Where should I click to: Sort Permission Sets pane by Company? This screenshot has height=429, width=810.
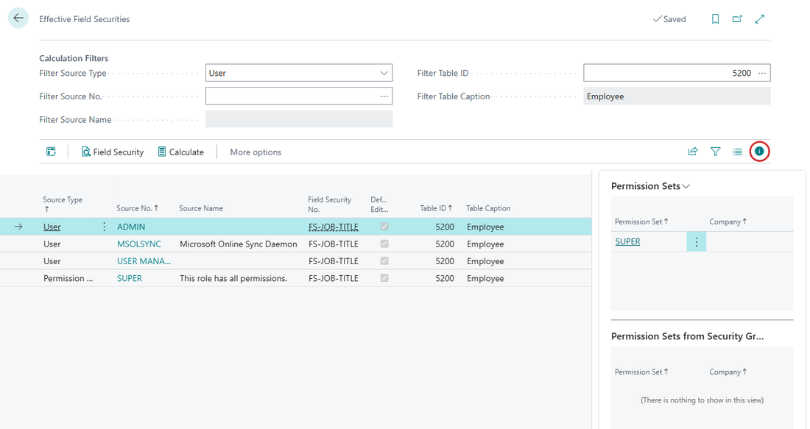coord(728,221)
